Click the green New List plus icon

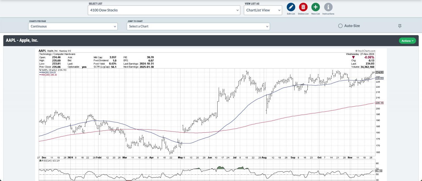[x=315, y=7]
